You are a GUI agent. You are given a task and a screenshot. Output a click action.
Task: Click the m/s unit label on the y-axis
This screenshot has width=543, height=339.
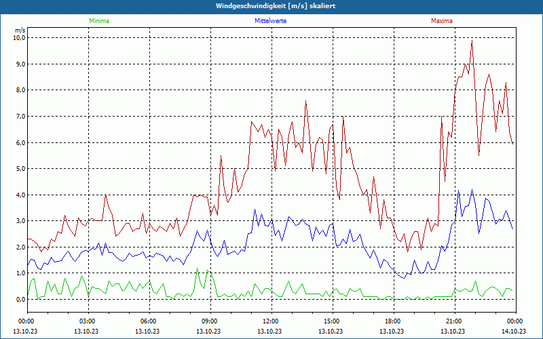[x=20, y=31]
